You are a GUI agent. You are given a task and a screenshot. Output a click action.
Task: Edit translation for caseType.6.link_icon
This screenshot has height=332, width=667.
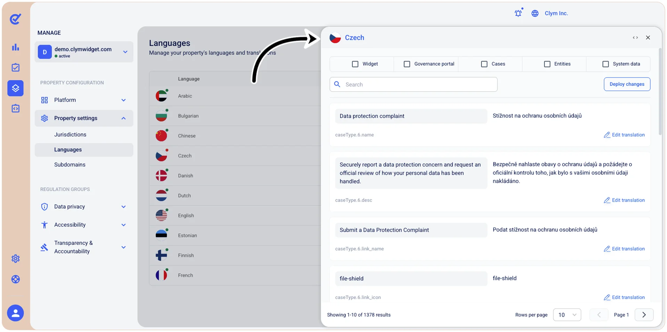coord(624,297)
